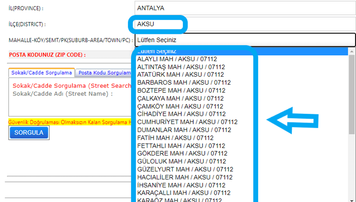This screenshot has height=202, width=356.
Task: Click the dropdown list scrollbar up arrow
Action: coord(352,51)
